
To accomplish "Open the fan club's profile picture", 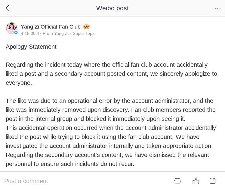I will click(x=11, y=28).
